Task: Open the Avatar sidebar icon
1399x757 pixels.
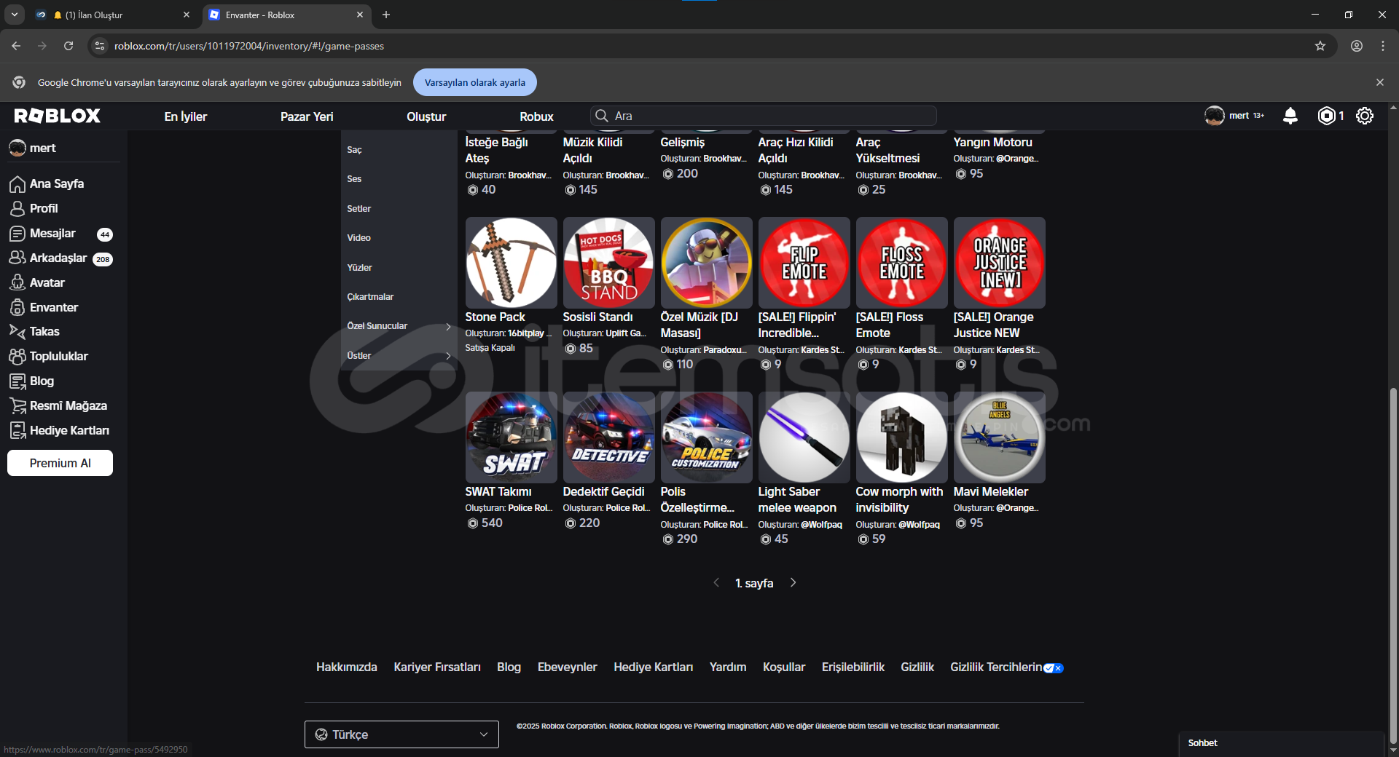Action: coord(17,283)
